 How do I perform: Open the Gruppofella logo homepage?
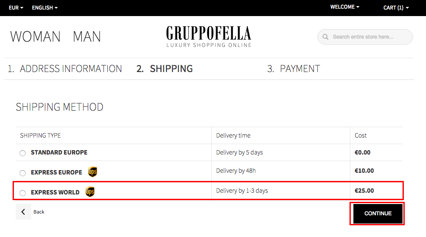[209, 36]
